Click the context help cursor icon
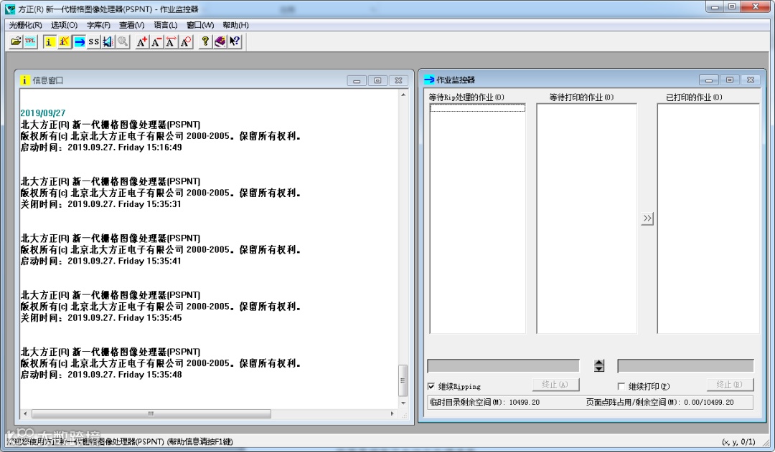This screenshot has height=452, width=775. [235, 42]
